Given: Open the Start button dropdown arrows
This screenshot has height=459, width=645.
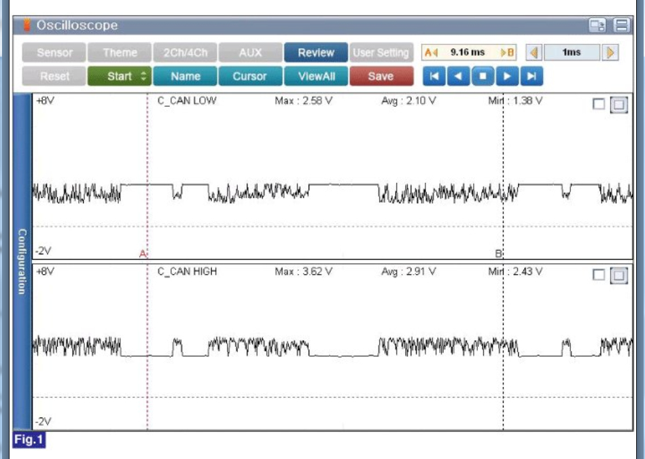Looking at the screenshot, I should (x=143, y=76).
